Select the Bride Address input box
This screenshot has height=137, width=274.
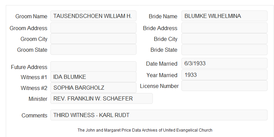224,28
